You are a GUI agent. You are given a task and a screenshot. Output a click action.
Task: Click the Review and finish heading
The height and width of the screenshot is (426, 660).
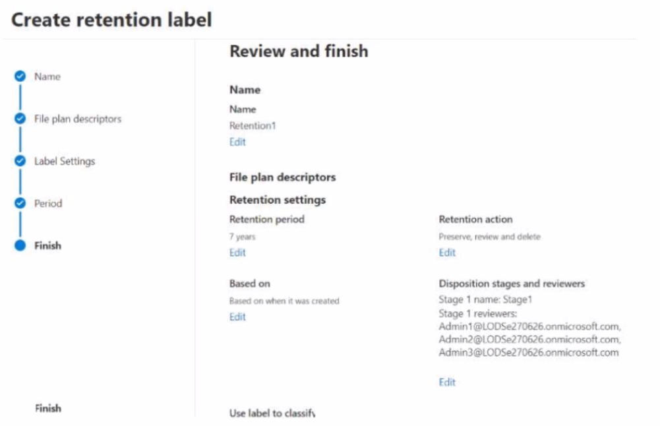click(299, 51)
